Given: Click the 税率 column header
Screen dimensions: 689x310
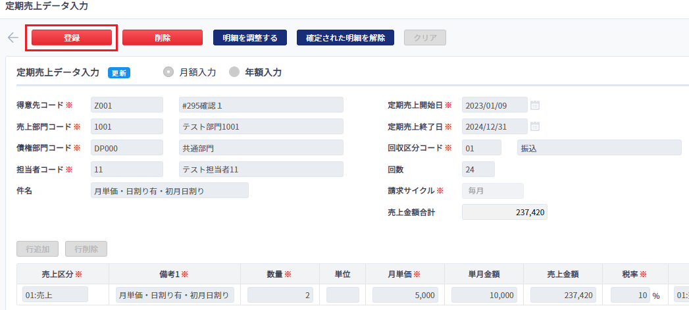Looking at the screenshot, I should click(x=636, y=274).
